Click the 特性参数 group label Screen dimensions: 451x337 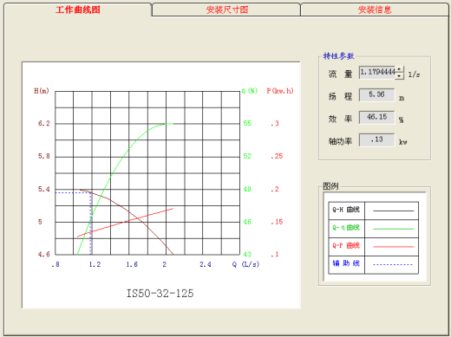coord(338,56)
